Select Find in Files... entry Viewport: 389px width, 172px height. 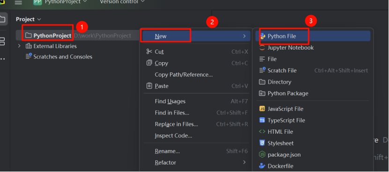[197, 113]
